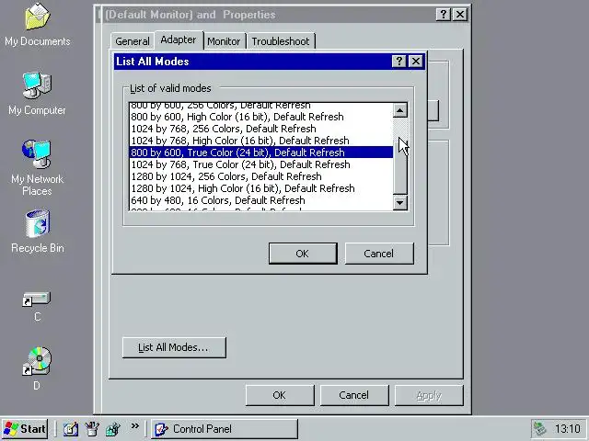Viewport: 589px width, 441px height.
Task: Switch to the Monitor tab
Action: [224, 41]
